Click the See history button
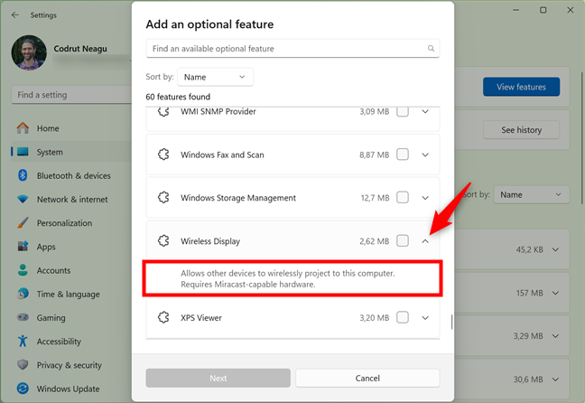Viewport: 585px width, 403px height. pyautogui.click(x=521, y=129)
